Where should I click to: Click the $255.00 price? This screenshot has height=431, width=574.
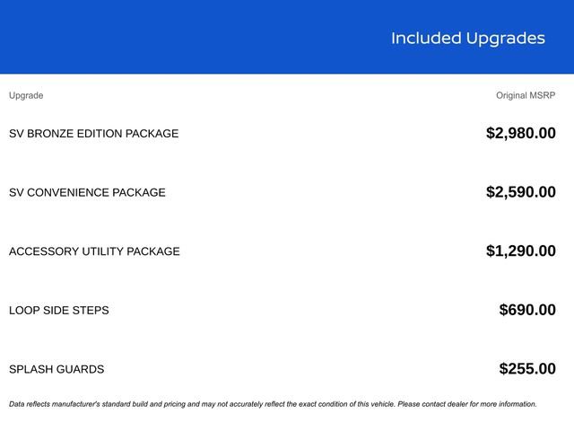coord(526,369)
